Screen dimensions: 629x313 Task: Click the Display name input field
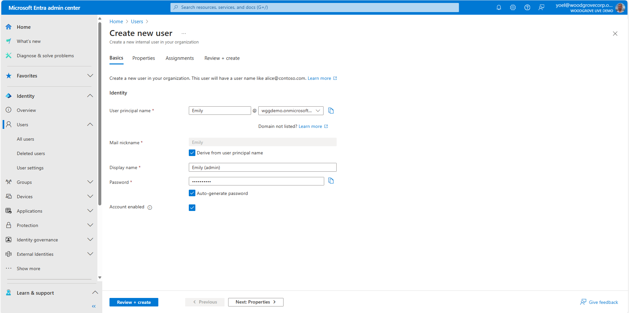pos(262,167)
